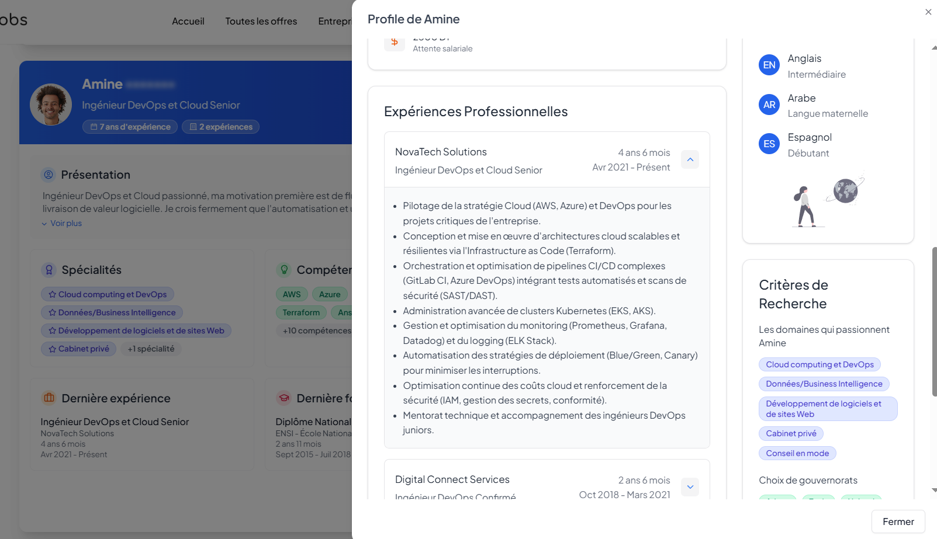Click the Dernière expérience briefcase icon

pyautogui.click(x=49, y=398)
